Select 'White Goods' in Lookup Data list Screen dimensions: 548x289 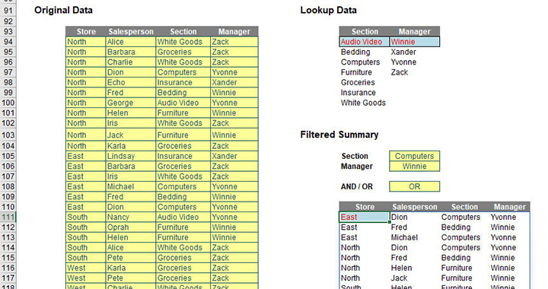[363, 103]
